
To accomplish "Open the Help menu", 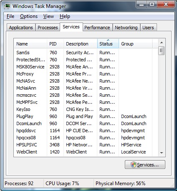I will click(65, 16).
